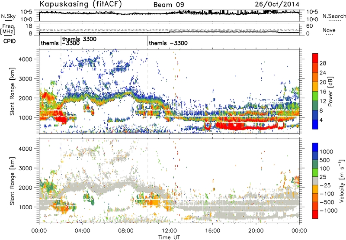Click the red bottom segment of Velocity colorbar

coord(315,214)
